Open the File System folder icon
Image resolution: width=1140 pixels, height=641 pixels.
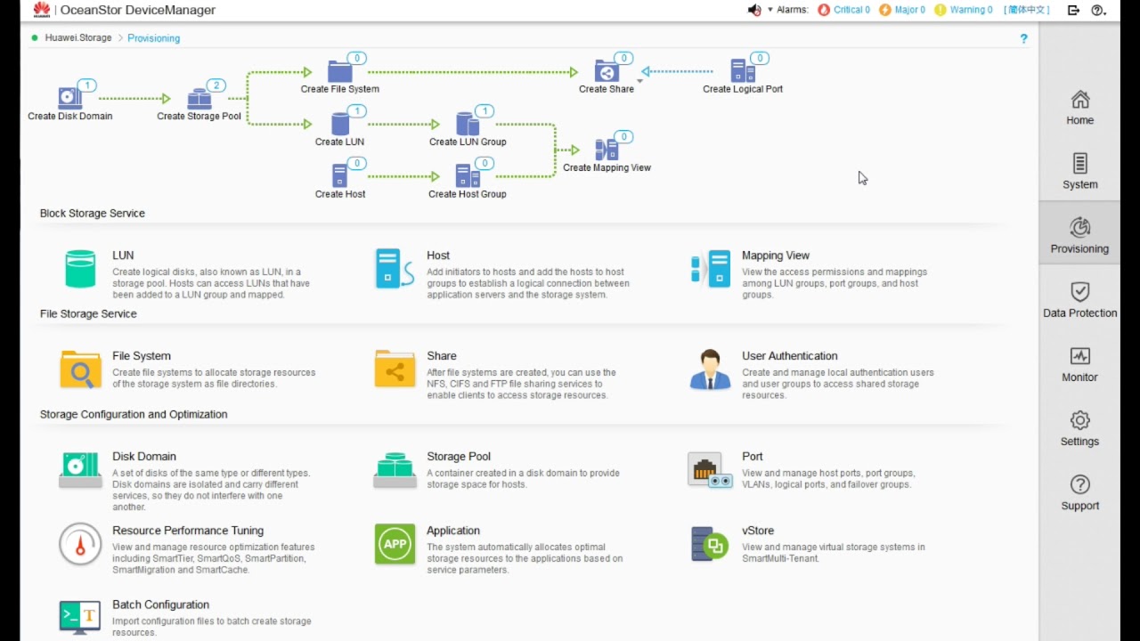[80, 369]
